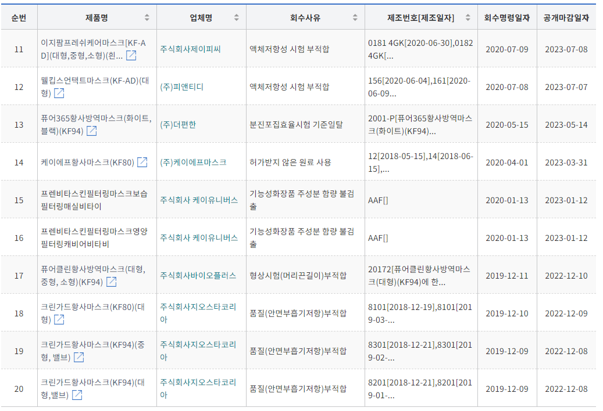Open company link (주)케이에프마스크

[193, 163]
